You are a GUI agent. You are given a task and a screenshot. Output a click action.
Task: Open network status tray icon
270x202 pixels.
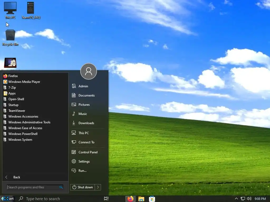pyautogui.click(x=243, y=199)
